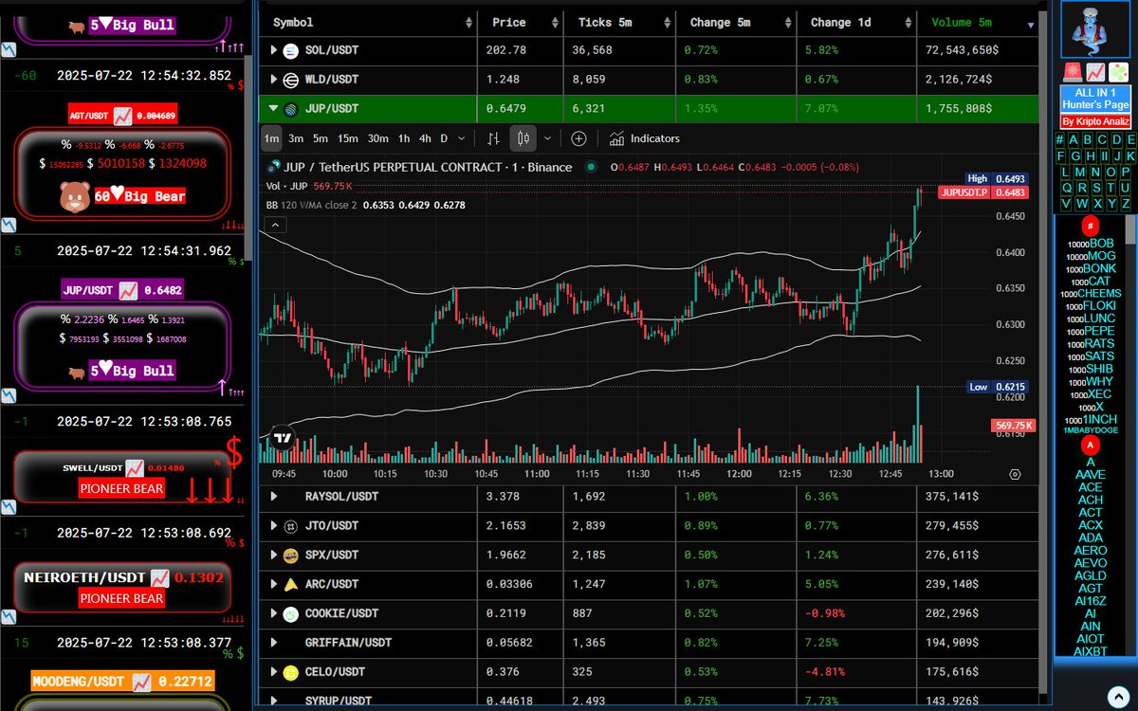Open chart settings gear icon
Viewport: 1138px width, 711px height.
pos(1016,474)
